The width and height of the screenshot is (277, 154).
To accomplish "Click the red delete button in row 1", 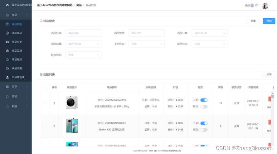I will coord(270,99).
